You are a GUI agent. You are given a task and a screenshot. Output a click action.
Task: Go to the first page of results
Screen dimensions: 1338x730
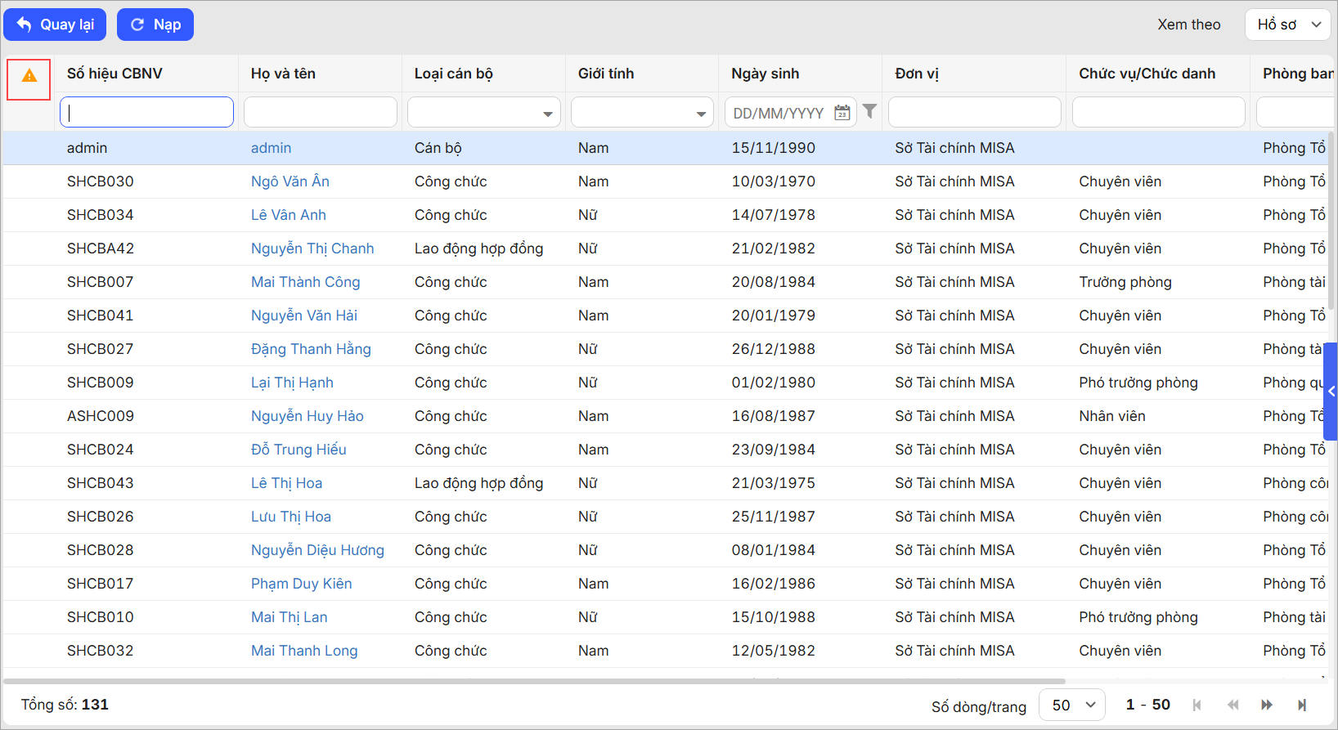pos(1197,705)
